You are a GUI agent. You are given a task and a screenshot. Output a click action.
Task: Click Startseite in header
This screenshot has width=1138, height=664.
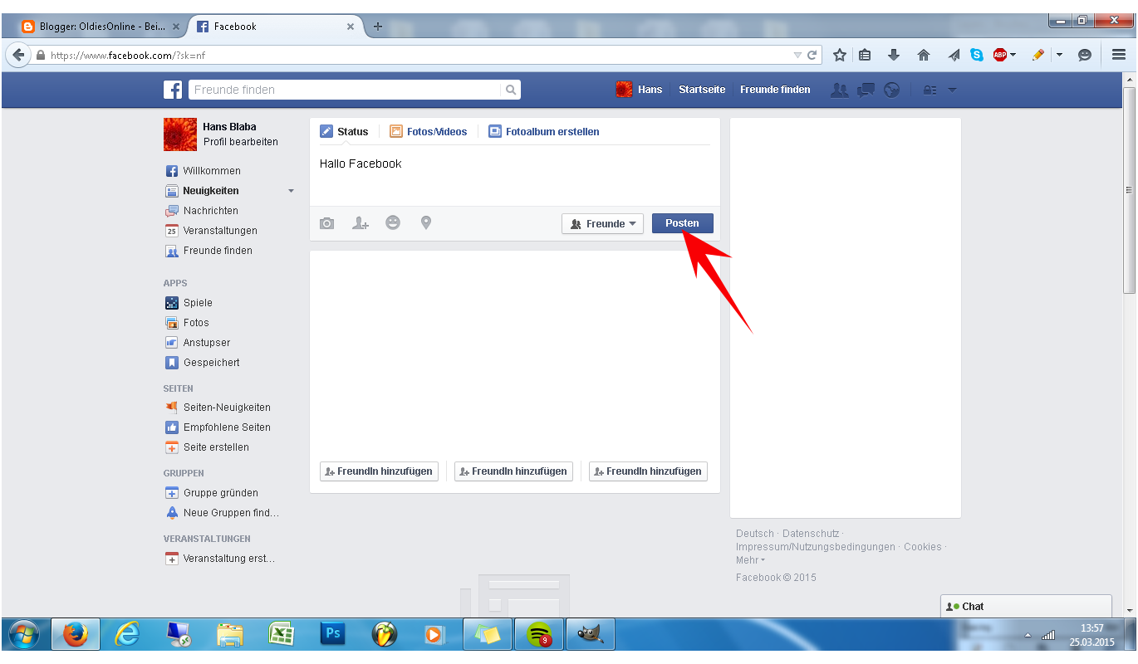click(x=702, y=90)
